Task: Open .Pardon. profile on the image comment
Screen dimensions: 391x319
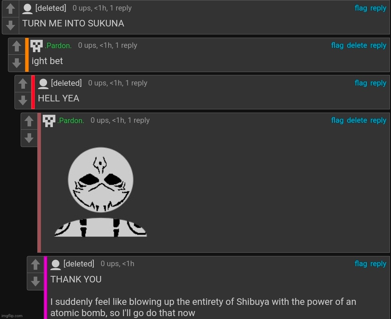Action: 71,121
